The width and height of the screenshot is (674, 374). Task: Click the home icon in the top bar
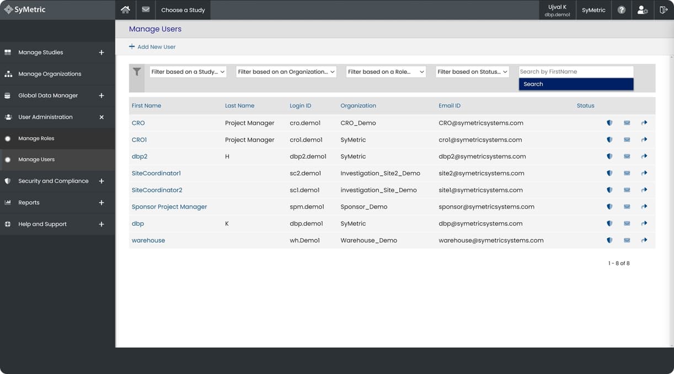pyautogui.click(x=125, y=9)
